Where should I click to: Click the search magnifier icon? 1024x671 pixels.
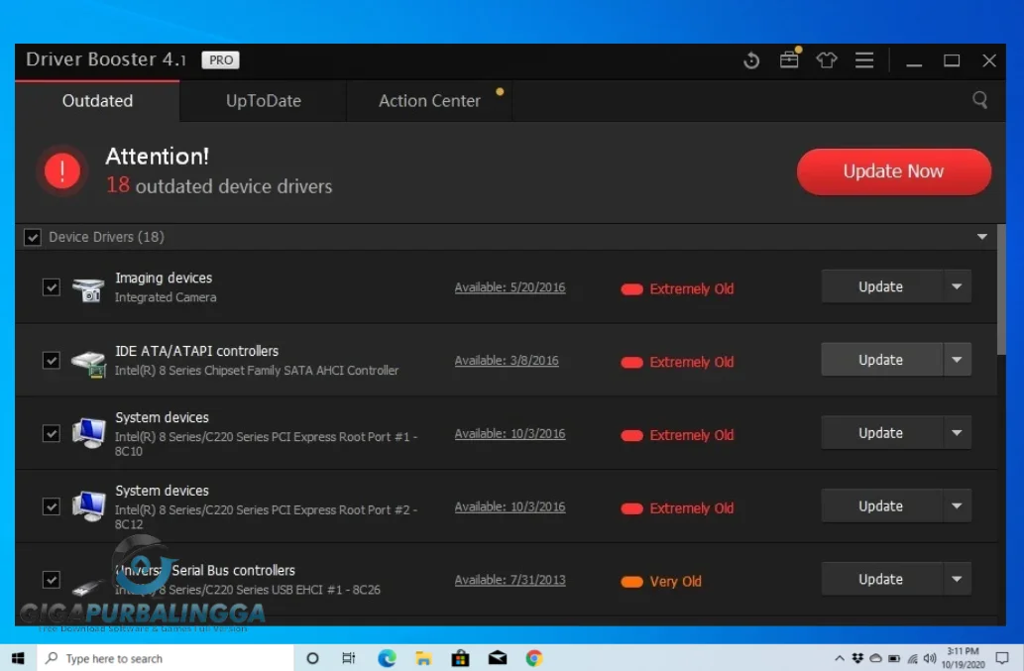click(x=979, y=100)
